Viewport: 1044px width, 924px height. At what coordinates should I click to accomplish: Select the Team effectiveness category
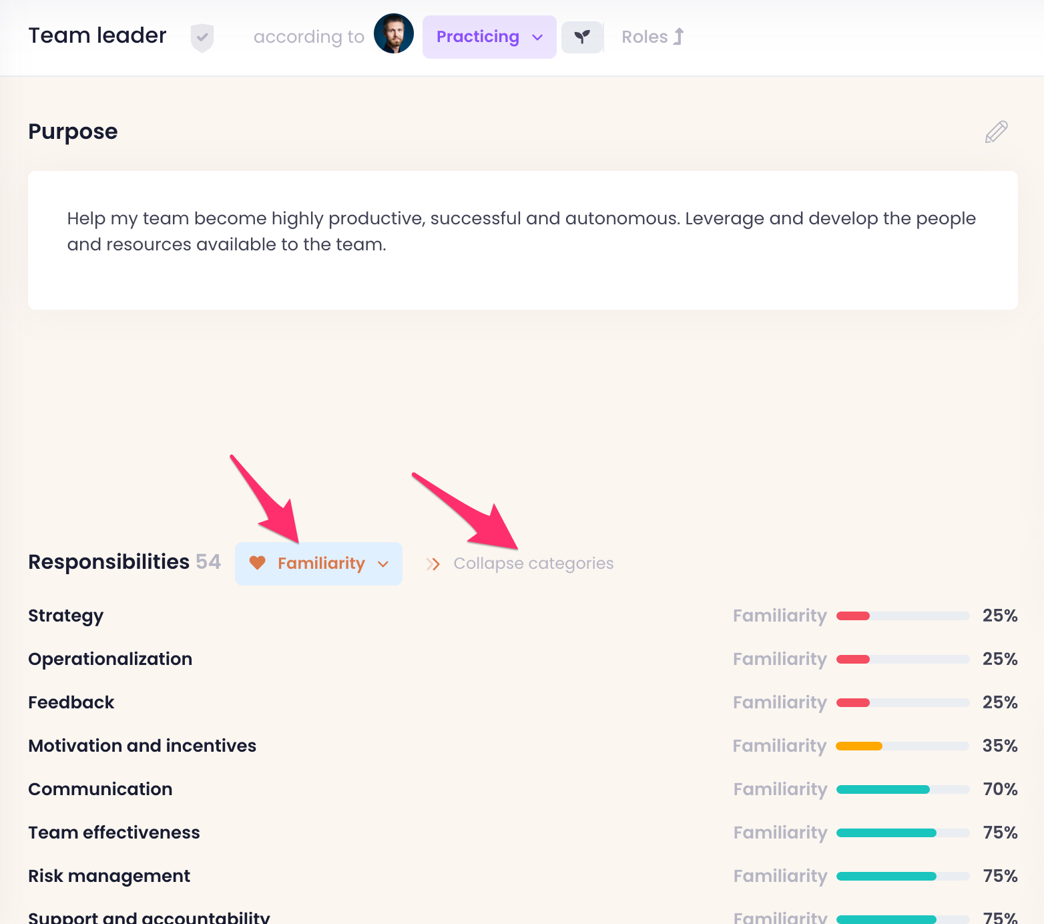(114, 833)
